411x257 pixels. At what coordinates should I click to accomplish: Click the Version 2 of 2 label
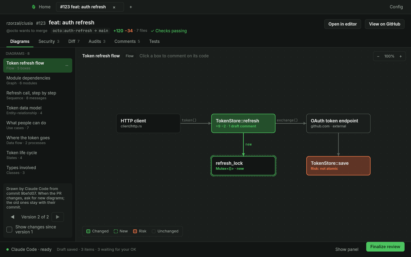point(35,217)
